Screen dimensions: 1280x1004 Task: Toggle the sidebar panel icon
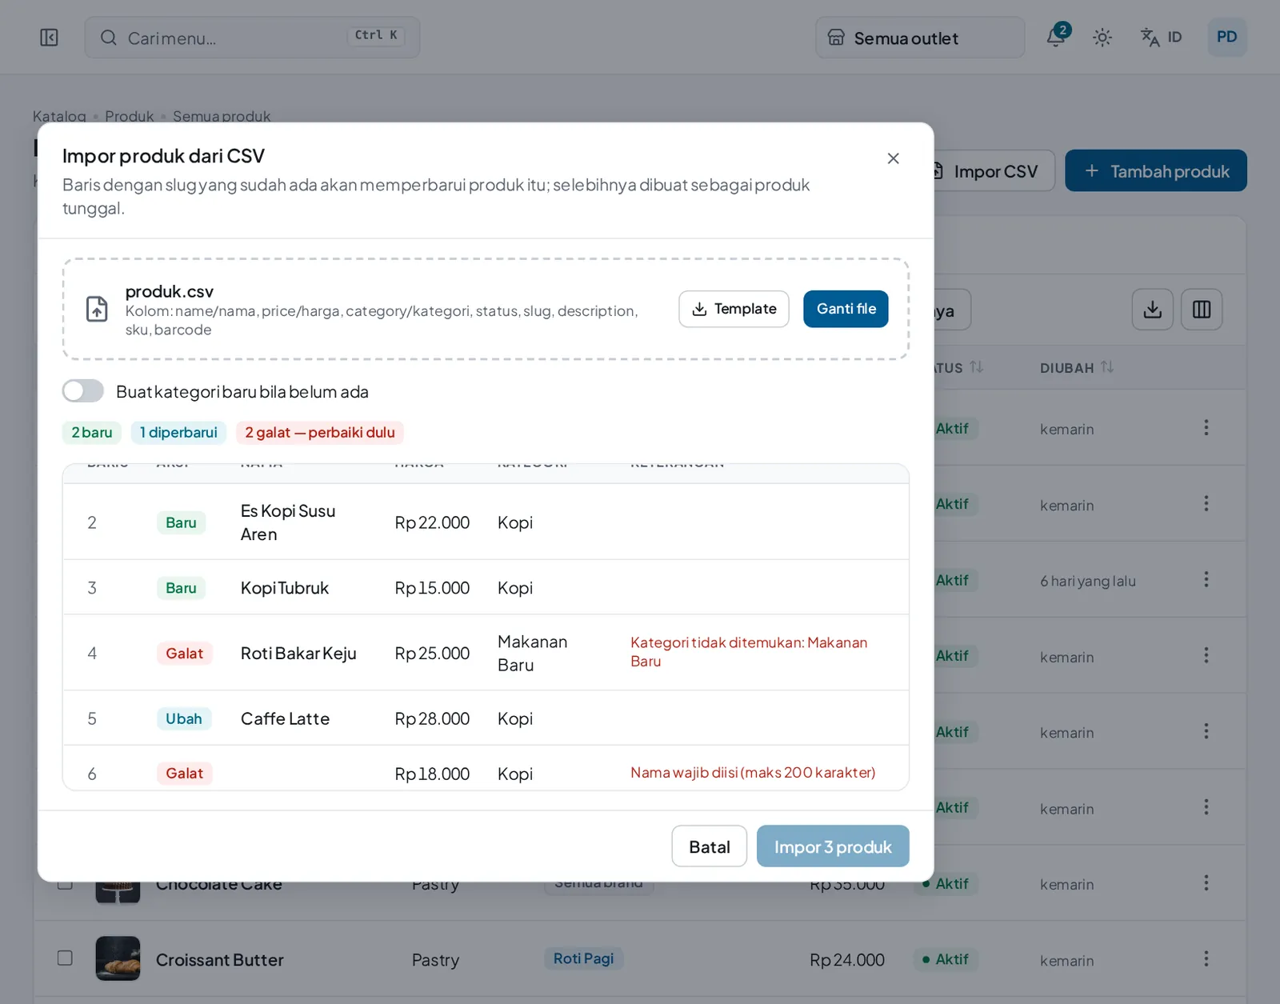pyautogui.click(x=49, y=38)
